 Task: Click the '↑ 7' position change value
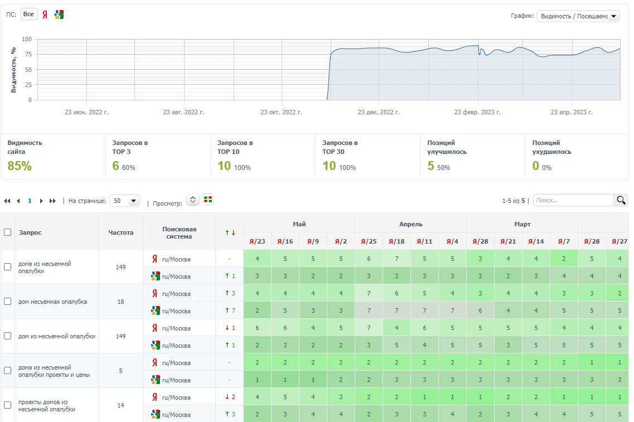coord(230,311)
